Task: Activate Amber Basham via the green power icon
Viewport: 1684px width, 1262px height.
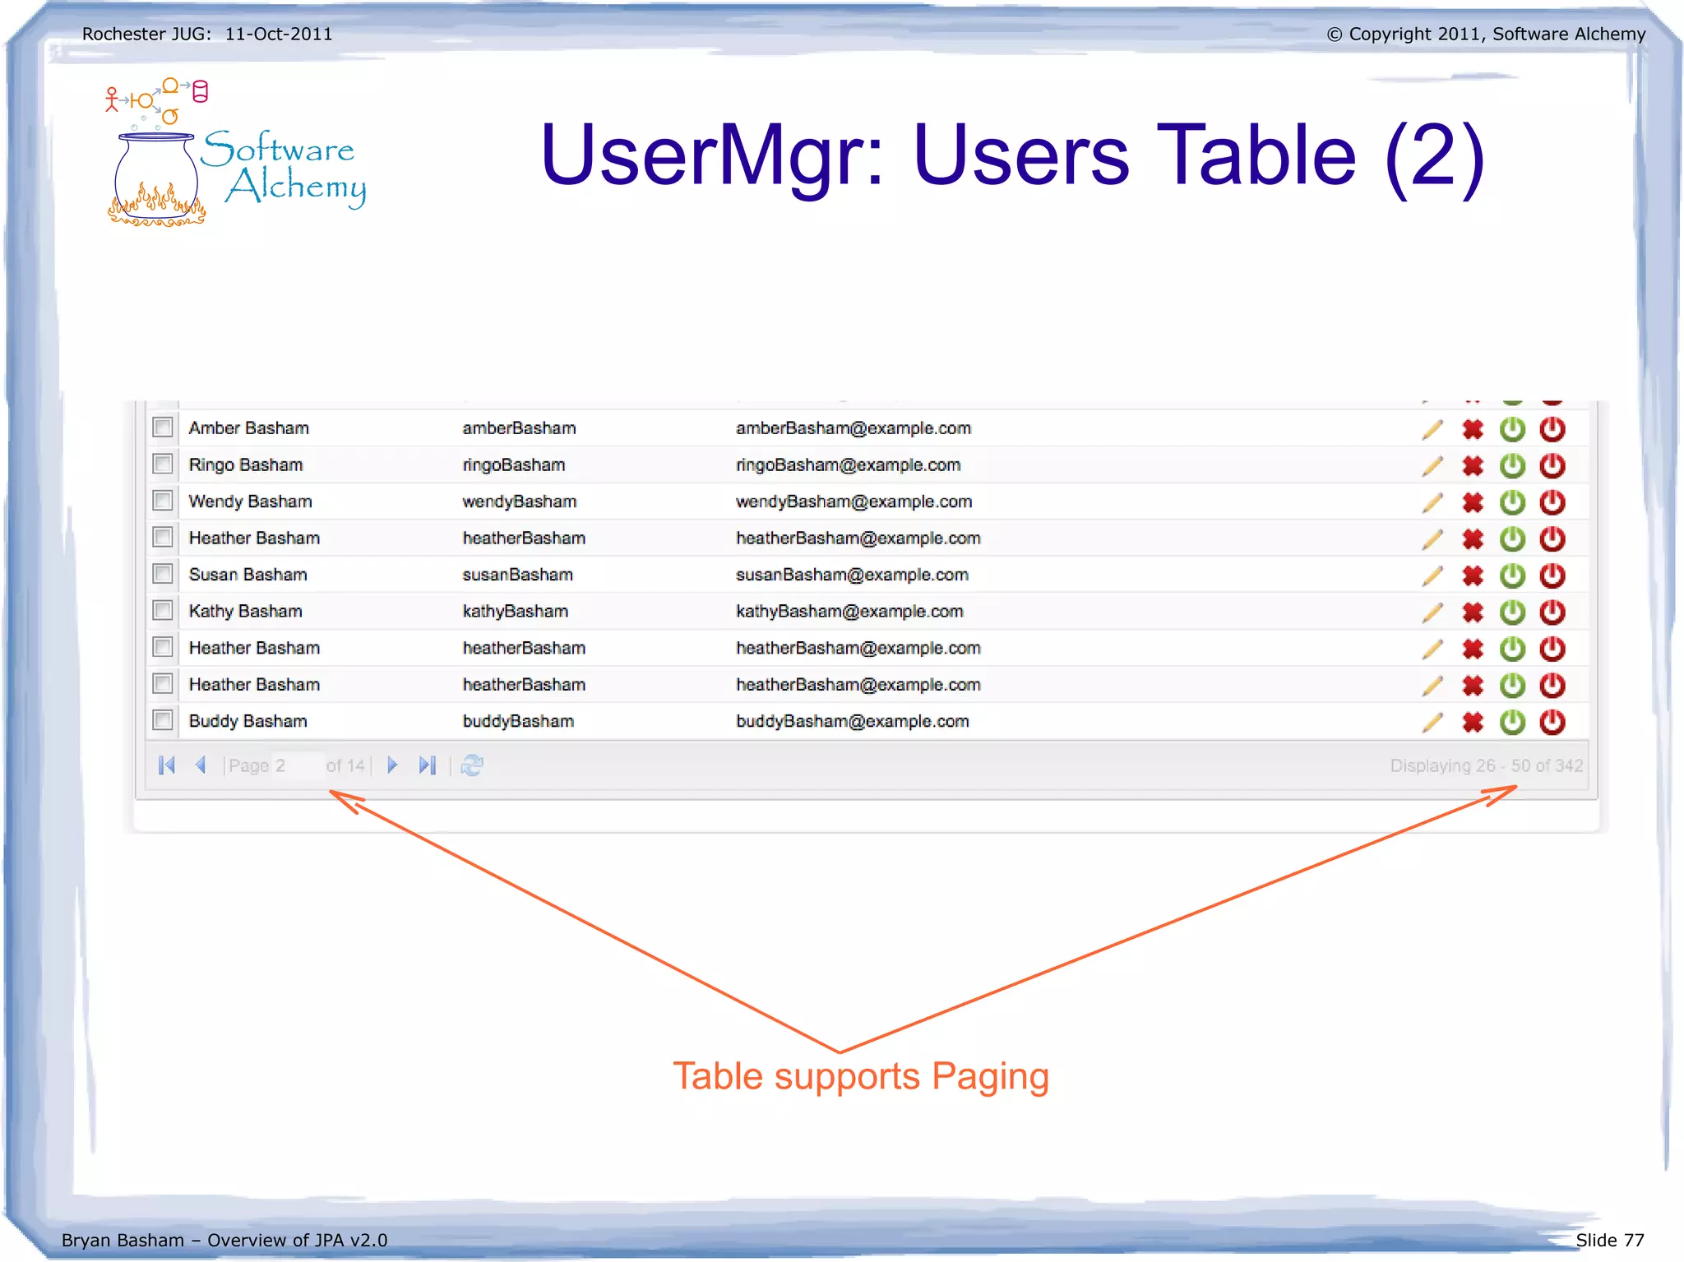Action: [1512, 429]
